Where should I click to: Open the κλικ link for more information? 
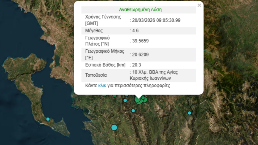coord(102,85)
